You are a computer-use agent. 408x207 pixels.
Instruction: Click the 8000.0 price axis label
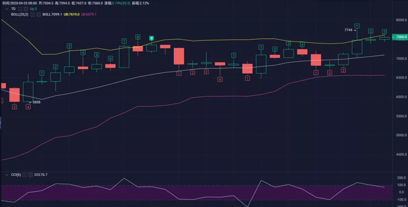tap(401, 20)
